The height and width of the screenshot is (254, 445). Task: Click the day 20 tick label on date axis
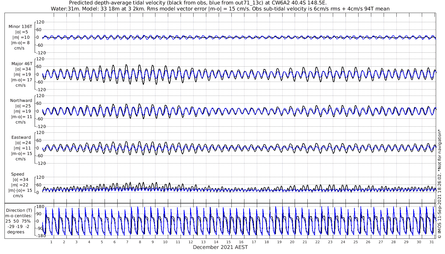[292, 242]
